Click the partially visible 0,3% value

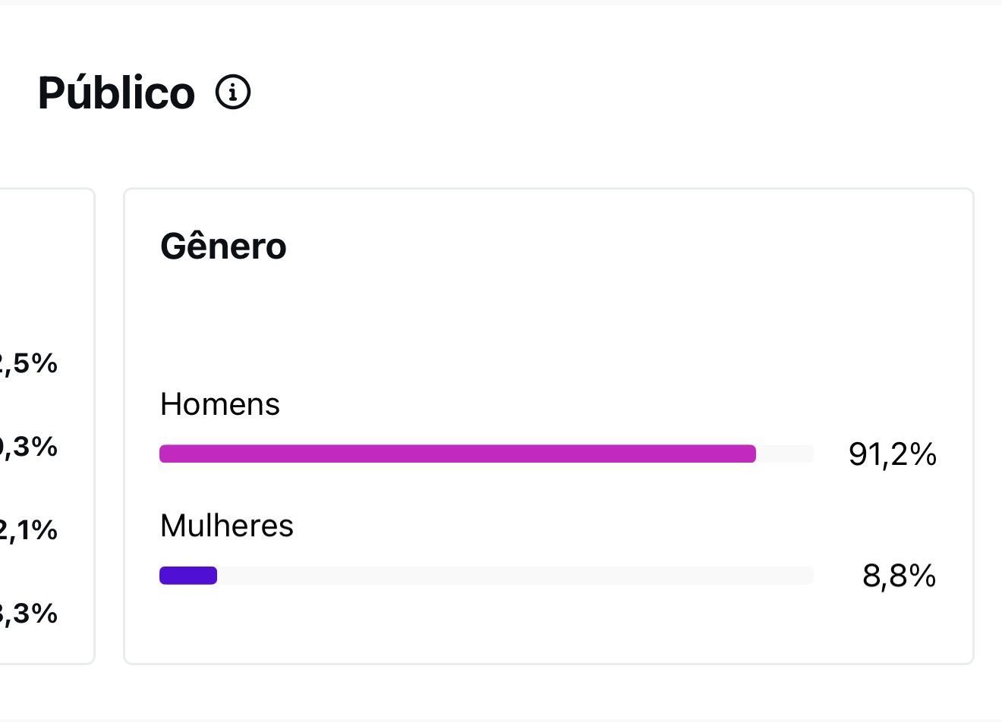[29, 447]
